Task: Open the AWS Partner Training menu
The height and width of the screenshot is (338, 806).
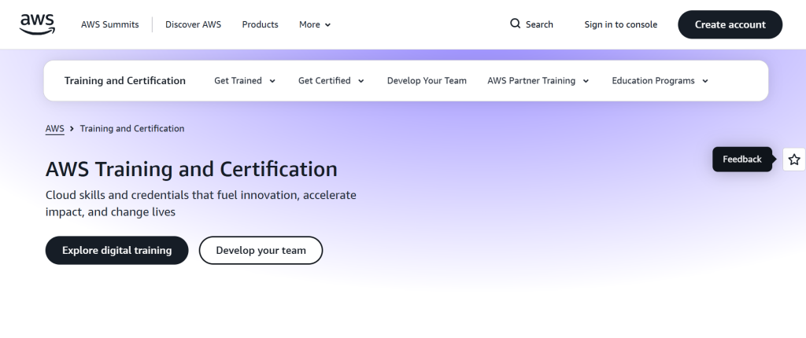Action: 531,81
